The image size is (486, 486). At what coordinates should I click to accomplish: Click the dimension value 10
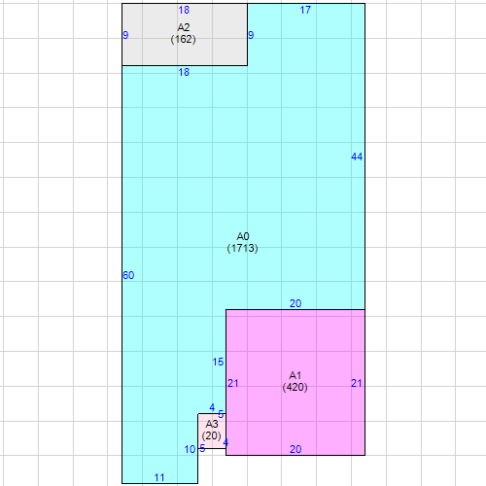pyautogui.click(x=190, y=449)
